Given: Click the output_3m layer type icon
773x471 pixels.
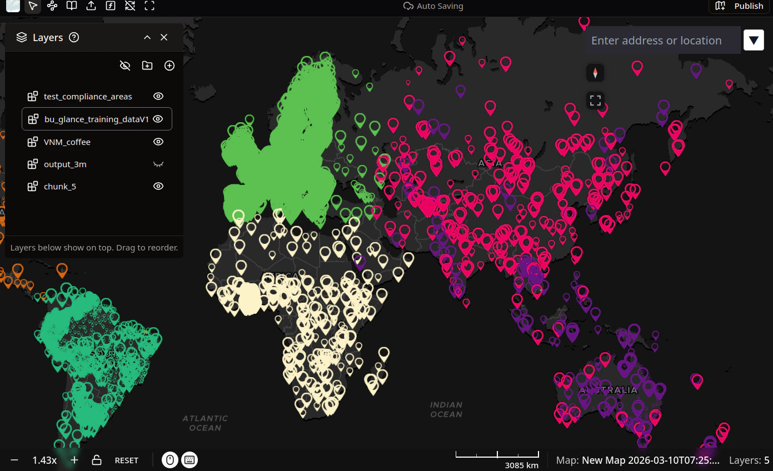Looking at the screenshot, I should pos(33,164).
